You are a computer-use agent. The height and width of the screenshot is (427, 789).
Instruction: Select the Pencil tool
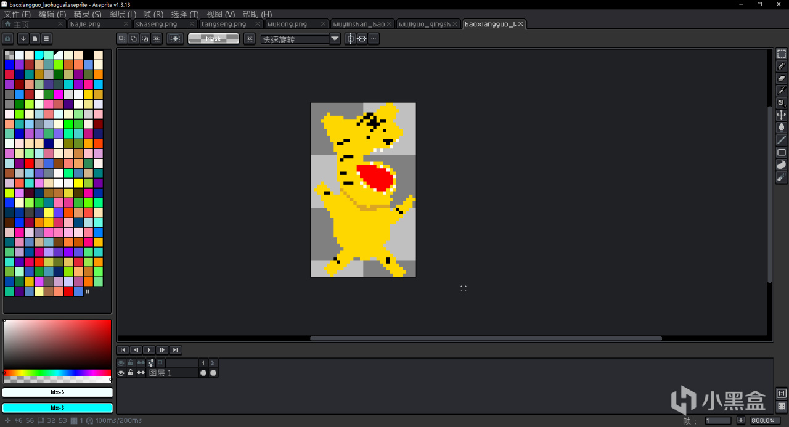781,66
